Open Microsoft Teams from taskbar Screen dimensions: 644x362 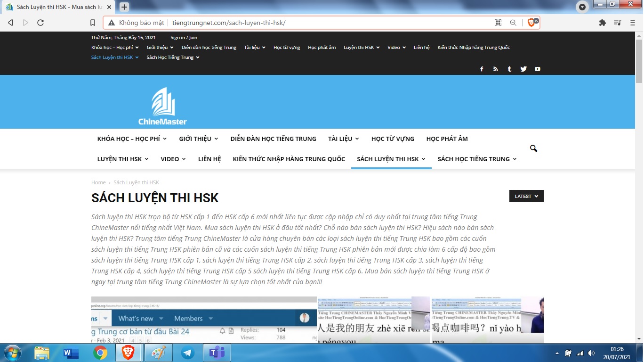pyautogui.click(x=217, y=353)
